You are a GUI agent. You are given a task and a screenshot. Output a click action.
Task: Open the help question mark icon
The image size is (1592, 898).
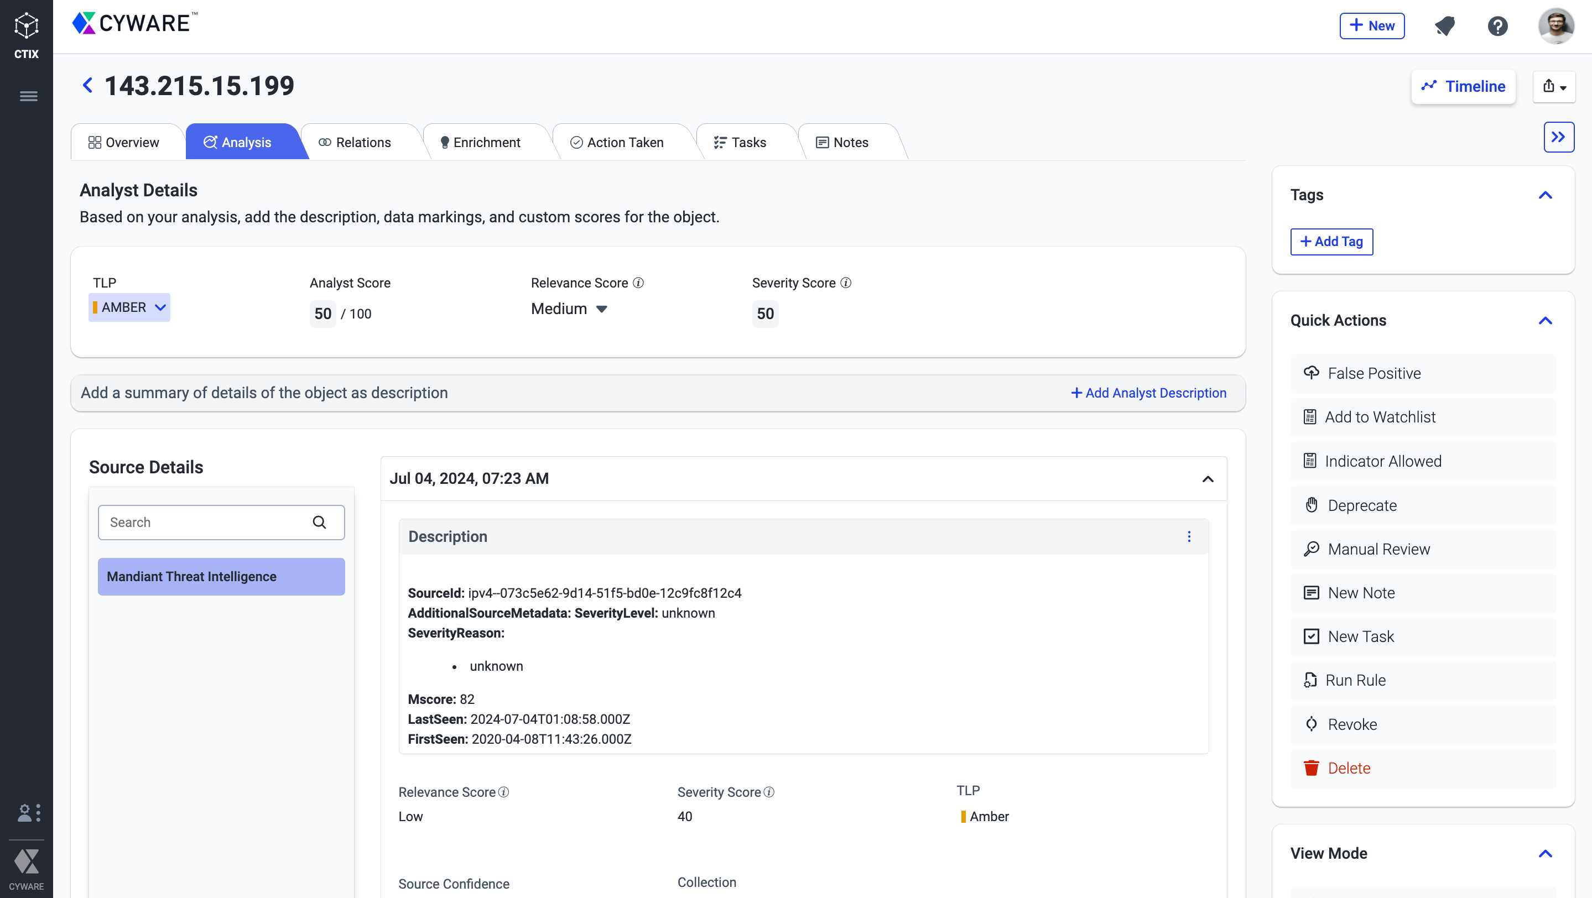coord(1497,26)
